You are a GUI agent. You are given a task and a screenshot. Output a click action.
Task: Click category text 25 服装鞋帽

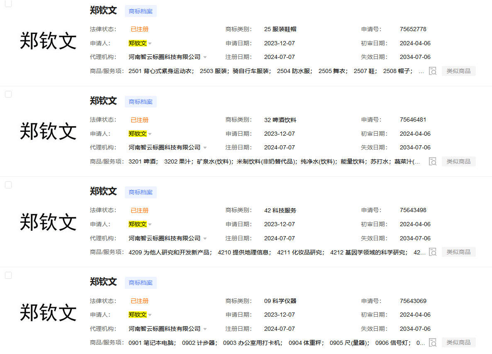click(x=280, y=29)
